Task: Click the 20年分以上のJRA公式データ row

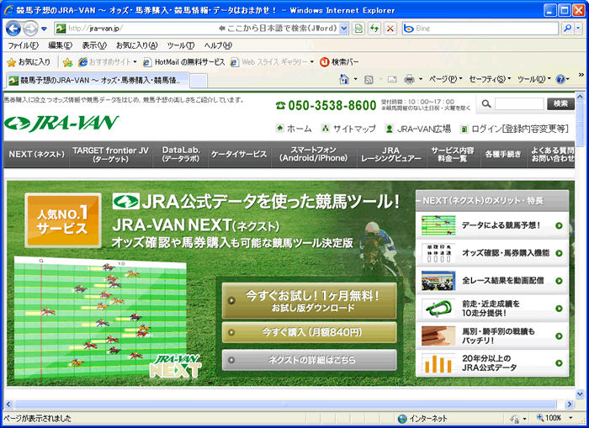Action: click(492, 363)
